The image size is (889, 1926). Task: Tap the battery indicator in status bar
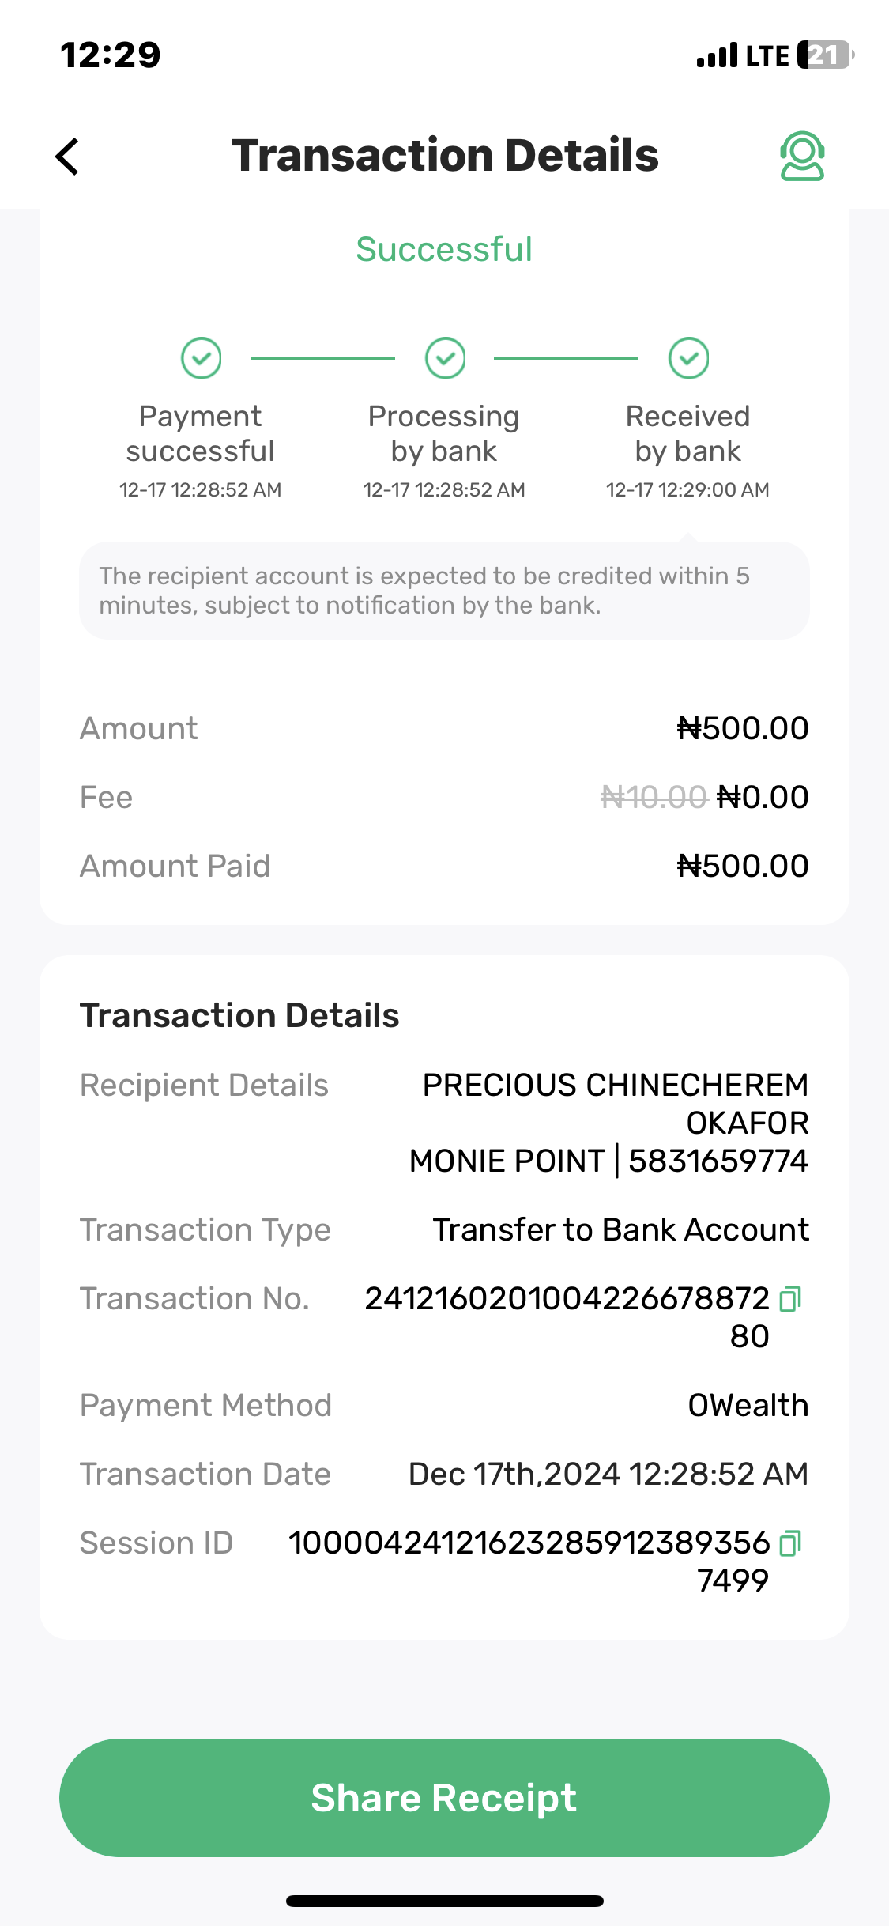pyautogui.click(x=825, y=55)
